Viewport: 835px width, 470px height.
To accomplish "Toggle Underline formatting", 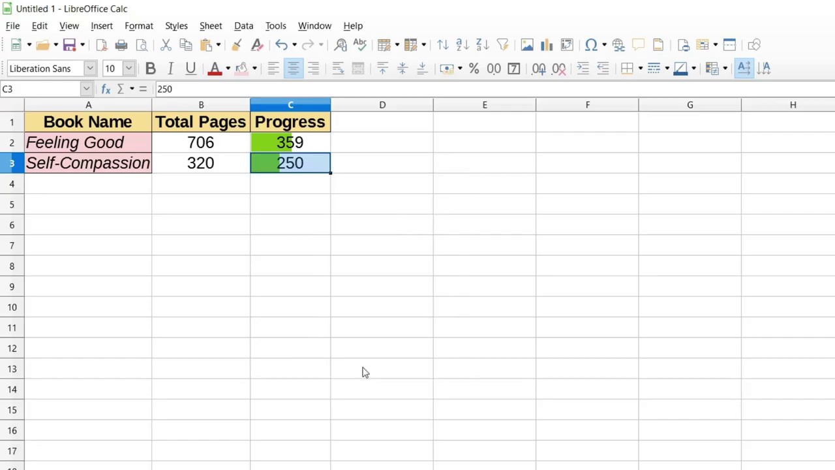I will pos(190,69).
